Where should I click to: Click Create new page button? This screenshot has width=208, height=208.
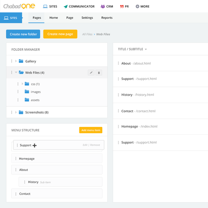[x=60, y=34]
